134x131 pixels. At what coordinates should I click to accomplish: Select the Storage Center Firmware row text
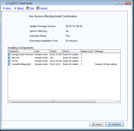(22, 54)
